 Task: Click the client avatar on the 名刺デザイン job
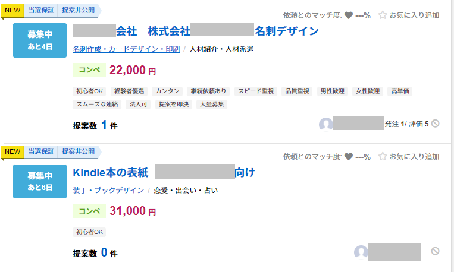[x=325, y=124]
